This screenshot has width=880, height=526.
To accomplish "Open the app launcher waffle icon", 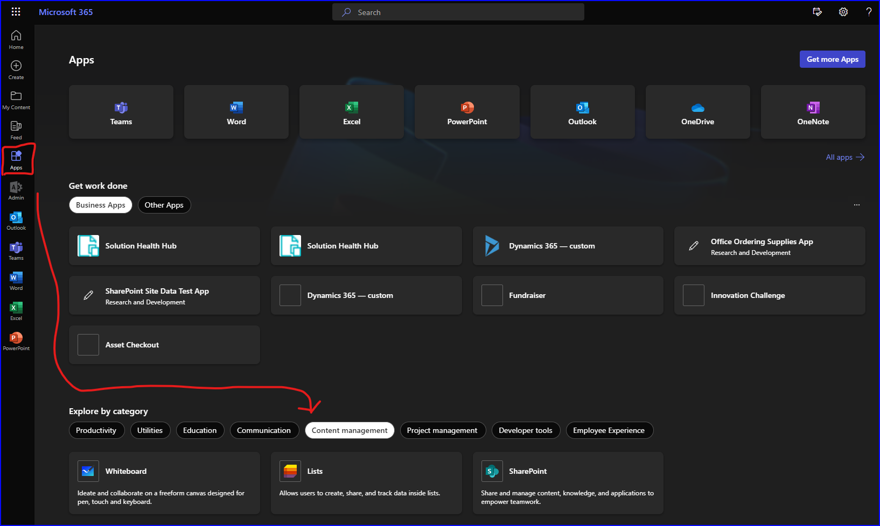I will point(16,12).
